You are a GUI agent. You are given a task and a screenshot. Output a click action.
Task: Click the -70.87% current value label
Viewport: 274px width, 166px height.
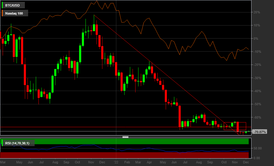(x=260, y=132)
